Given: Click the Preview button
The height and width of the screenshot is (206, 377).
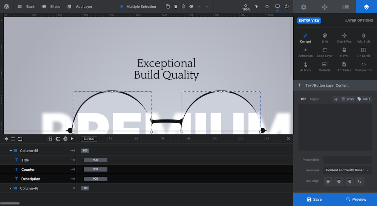Looking at the screenshot, I should point(356,199).
